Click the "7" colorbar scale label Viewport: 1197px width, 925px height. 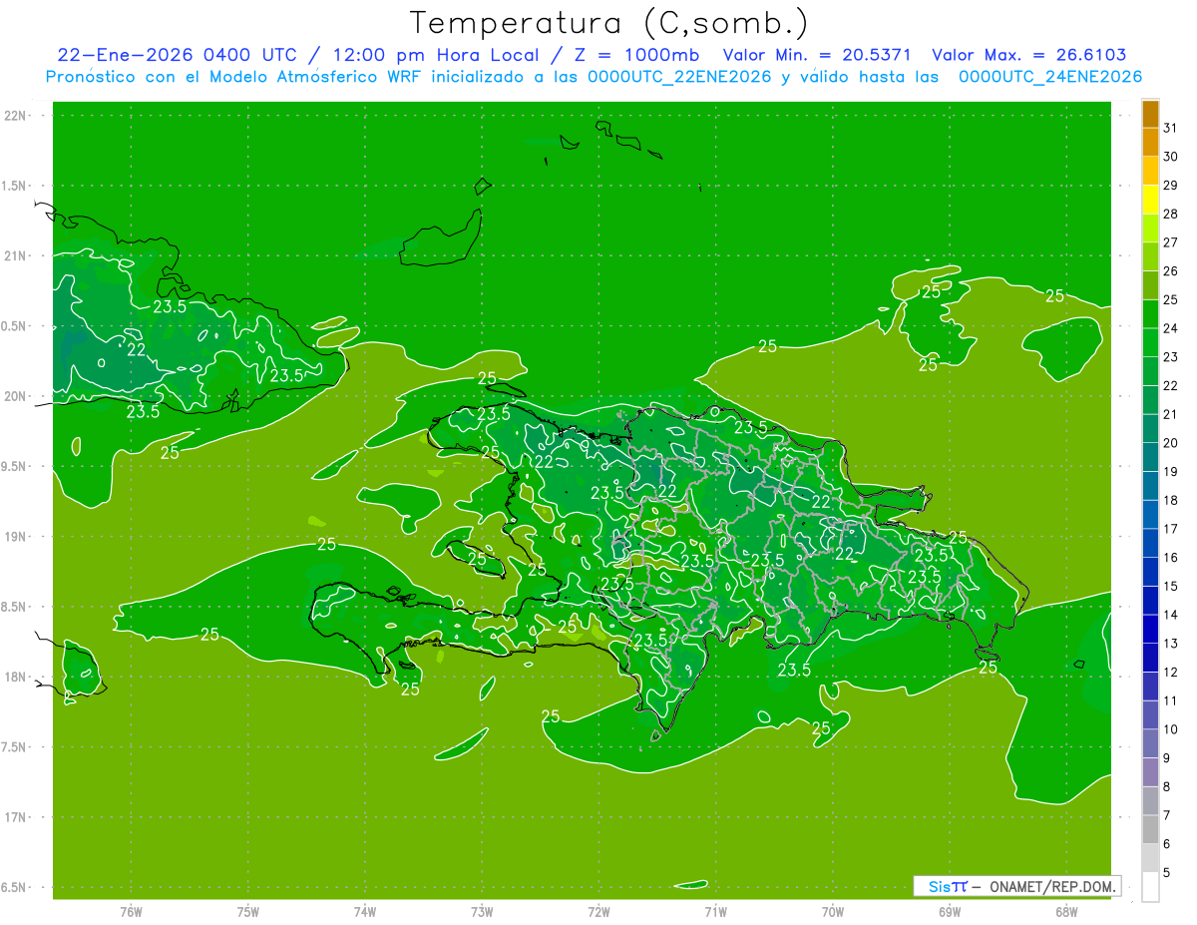[1167, 815]
